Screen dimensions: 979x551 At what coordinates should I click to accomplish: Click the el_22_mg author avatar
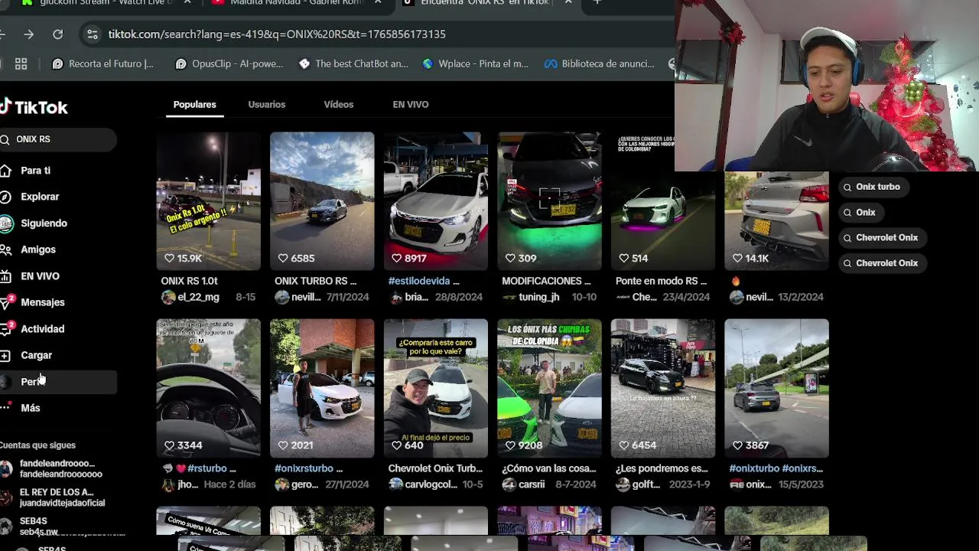click(168, 297)
